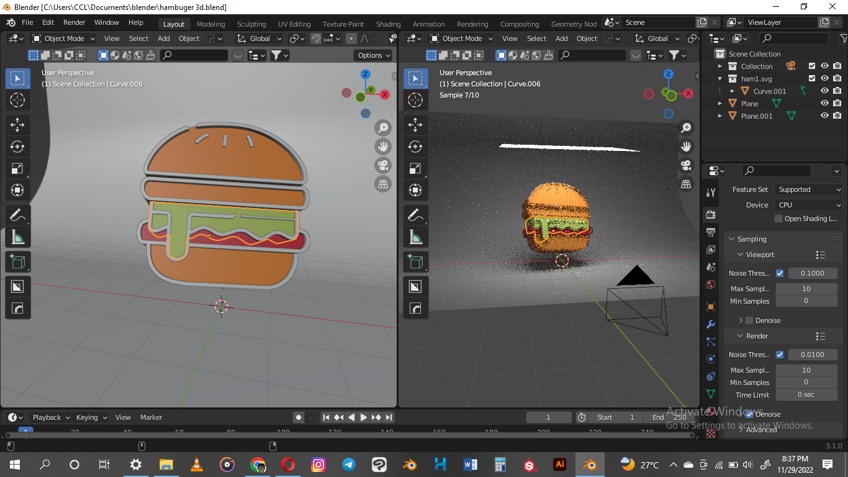Click the properties editor search field
Image resolution: width=848 pixels, height=477 pixels.
click(776, 171)
